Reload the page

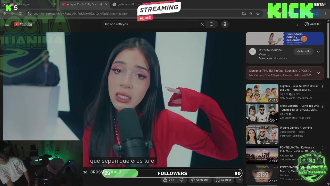click(x=20, y=14)
